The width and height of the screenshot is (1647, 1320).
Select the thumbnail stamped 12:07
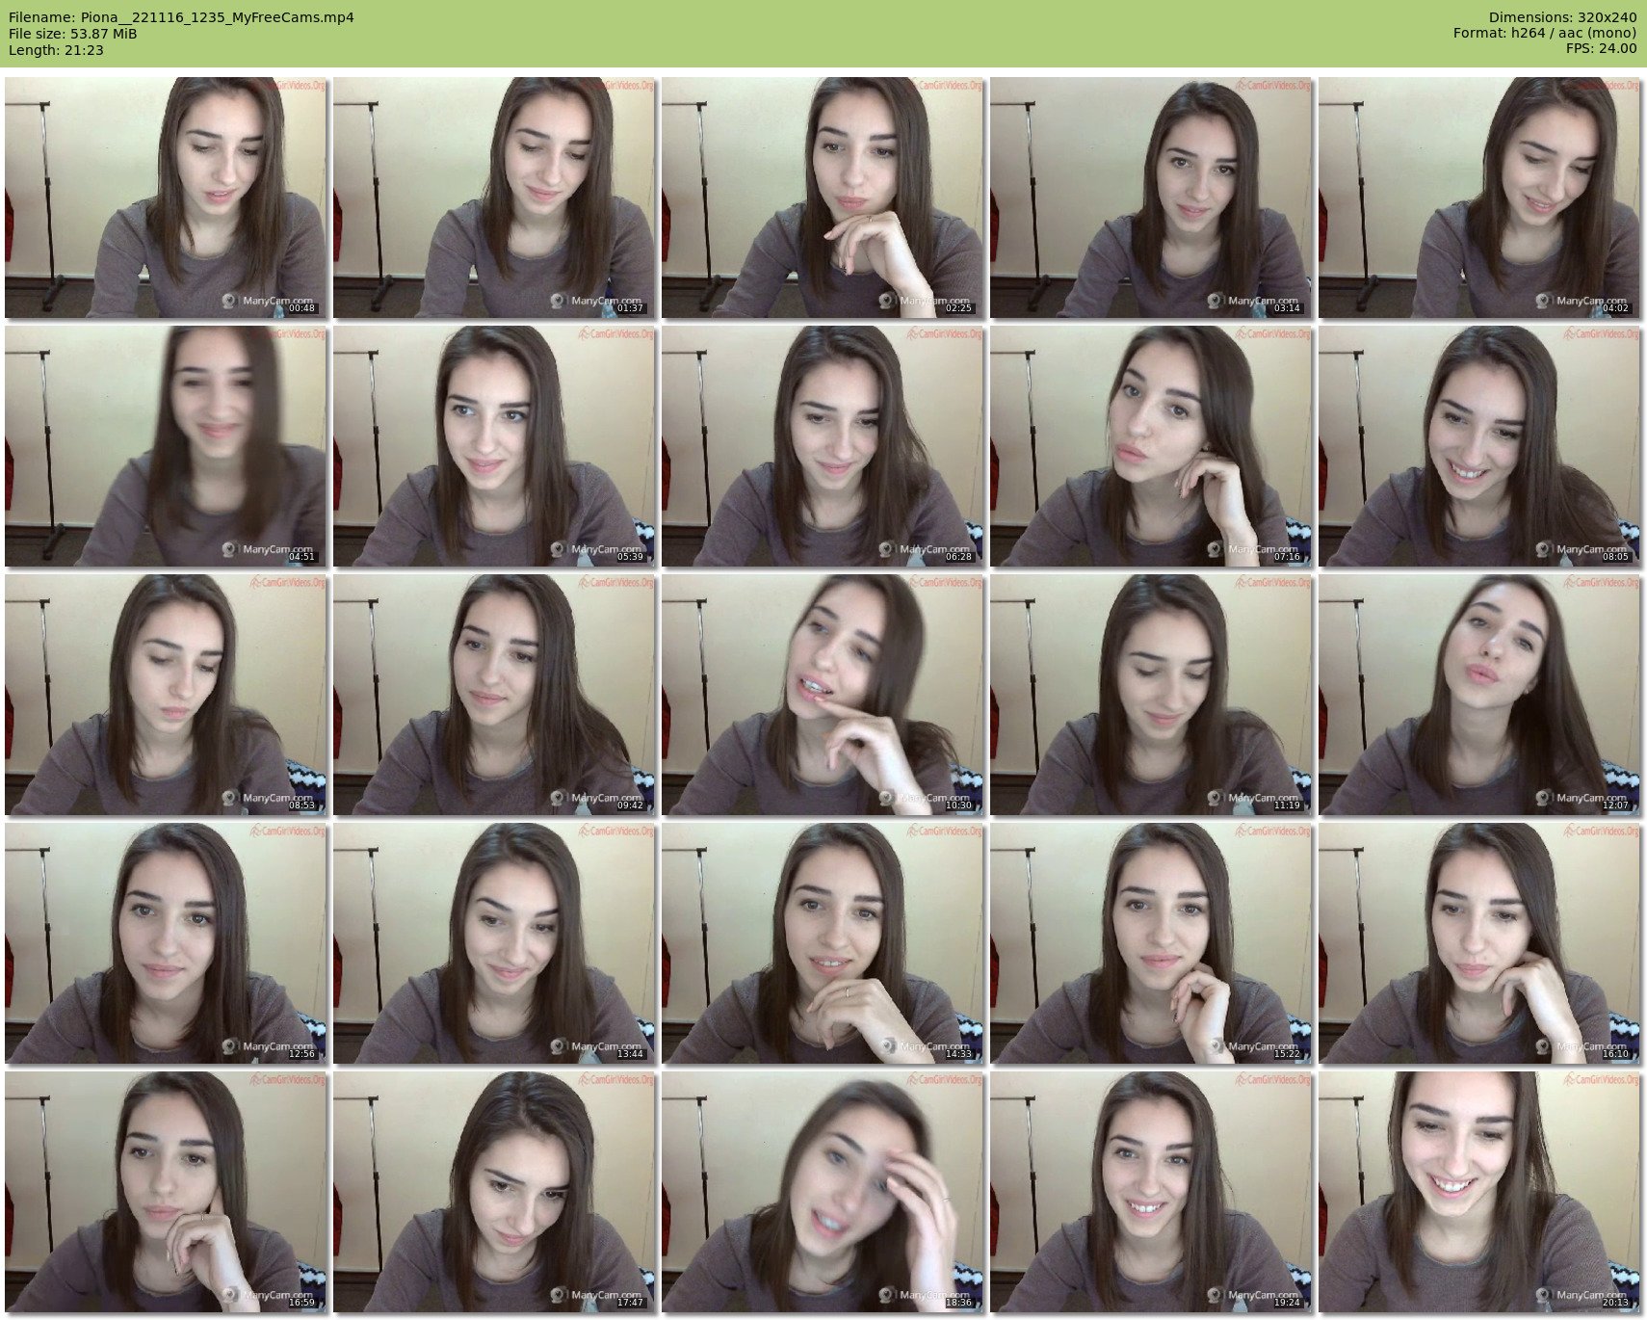click(1479, 695)
